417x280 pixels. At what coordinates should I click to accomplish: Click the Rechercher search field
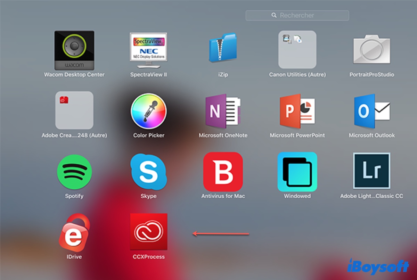click(297, 15)
